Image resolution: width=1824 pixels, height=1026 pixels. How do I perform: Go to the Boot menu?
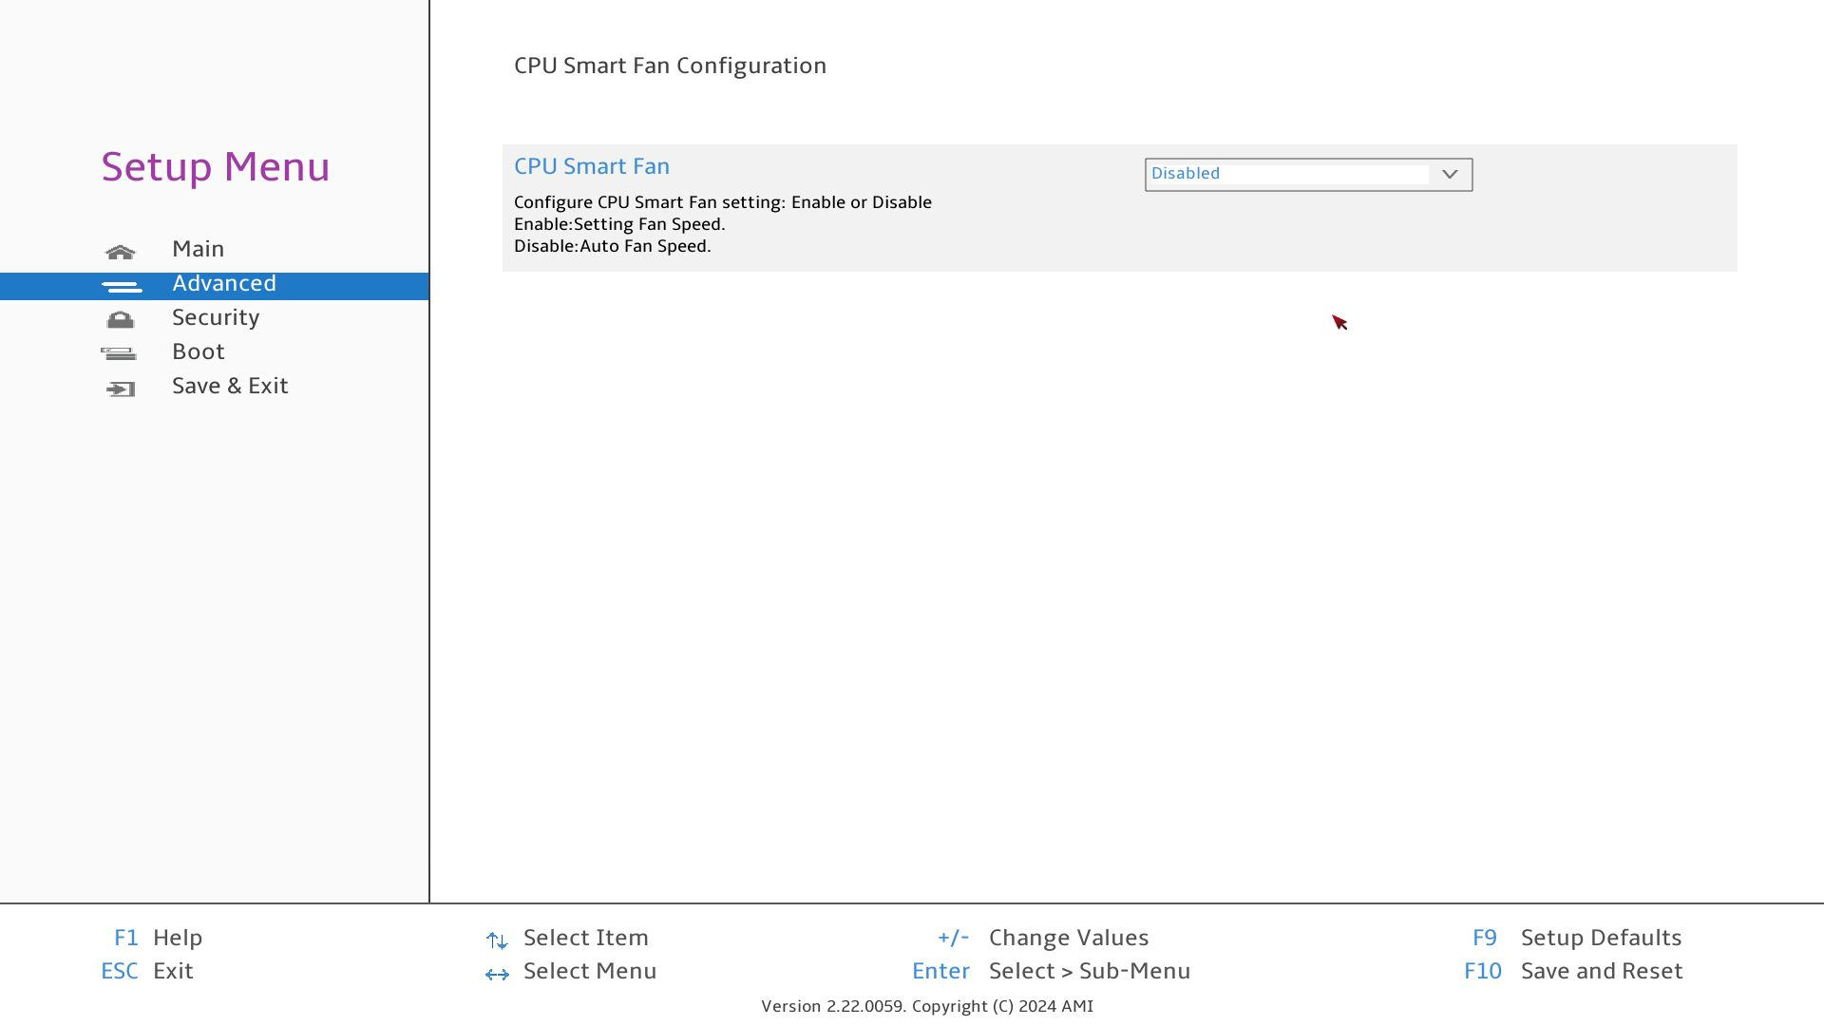pyautogui.click(x=198, y=351)
